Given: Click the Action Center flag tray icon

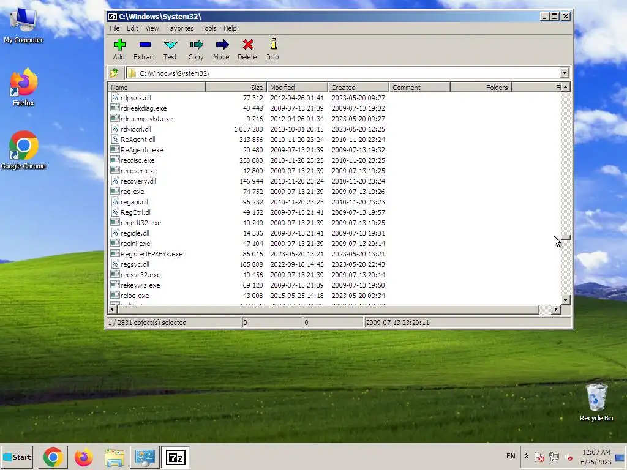Looking at the screenshot, I should click(539, 457).
